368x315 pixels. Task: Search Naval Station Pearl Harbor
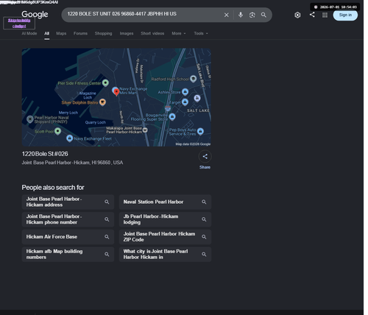coord(165,202)
